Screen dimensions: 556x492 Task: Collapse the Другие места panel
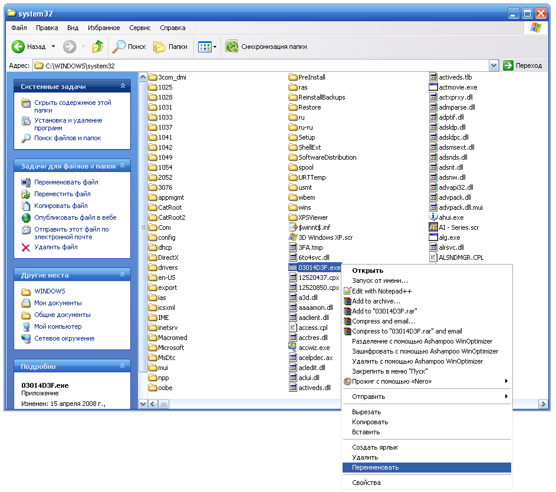123,275
